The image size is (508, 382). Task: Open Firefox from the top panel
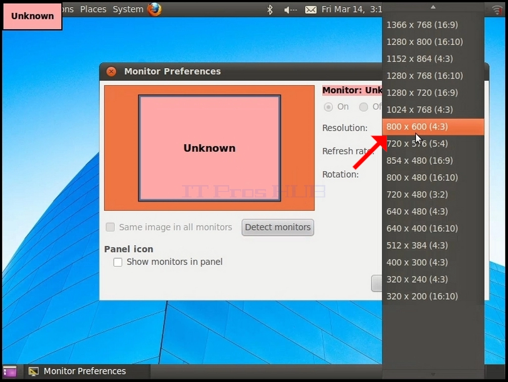(154, 9)
